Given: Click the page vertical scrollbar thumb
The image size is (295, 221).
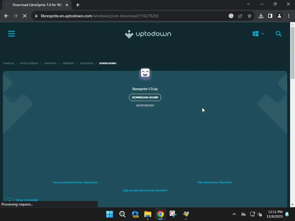Looking at the screenshot, I should tap(293, 53).
